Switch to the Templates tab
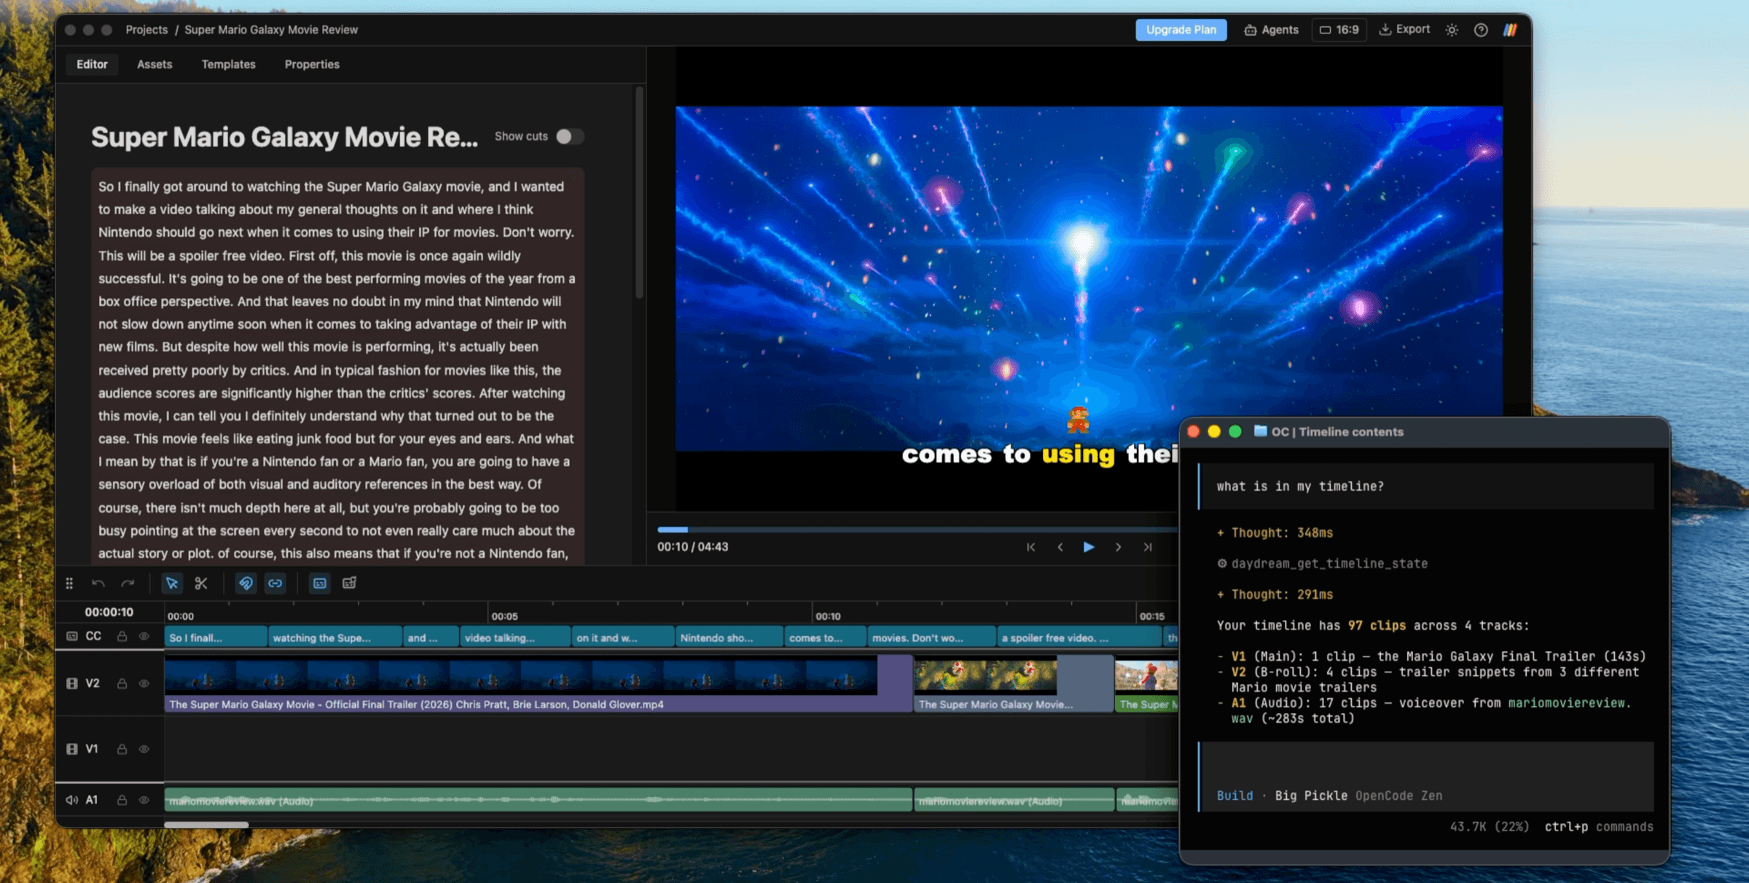This screenshot has height=883, width=1749. (228, 64)
